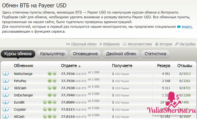Open the Двойной обмен tab
The image size is (197, 119).
coord(121,54)
